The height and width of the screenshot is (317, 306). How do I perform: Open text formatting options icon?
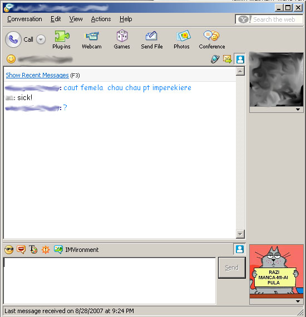33,250
